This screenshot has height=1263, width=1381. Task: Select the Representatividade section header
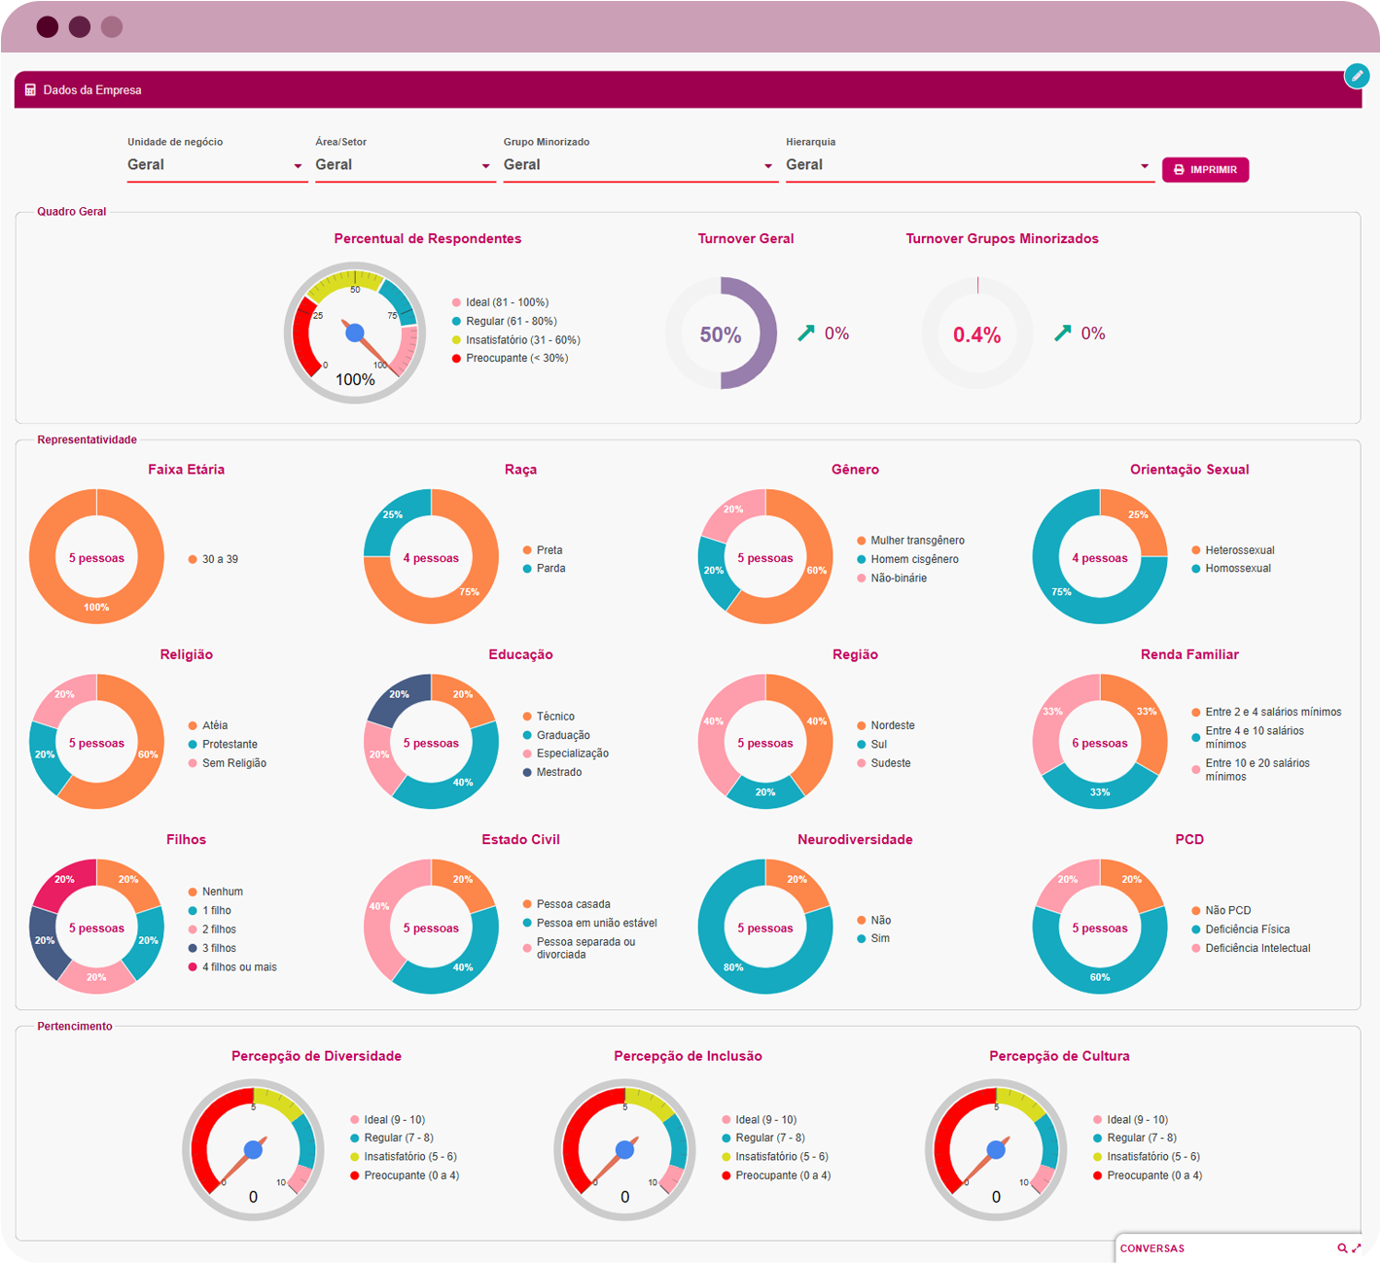(x=86, y=439)
